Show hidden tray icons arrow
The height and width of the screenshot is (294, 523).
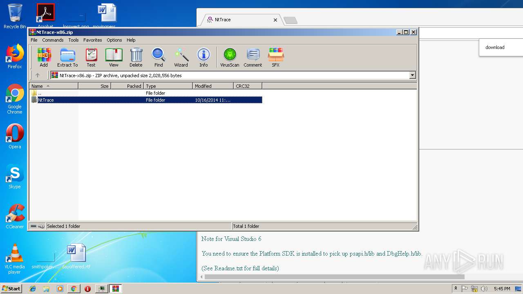(456, 288)
